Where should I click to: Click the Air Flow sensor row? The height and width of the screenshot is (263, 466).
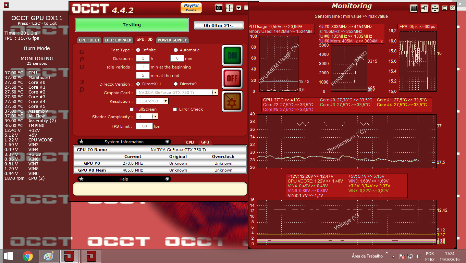coord(25,116)
